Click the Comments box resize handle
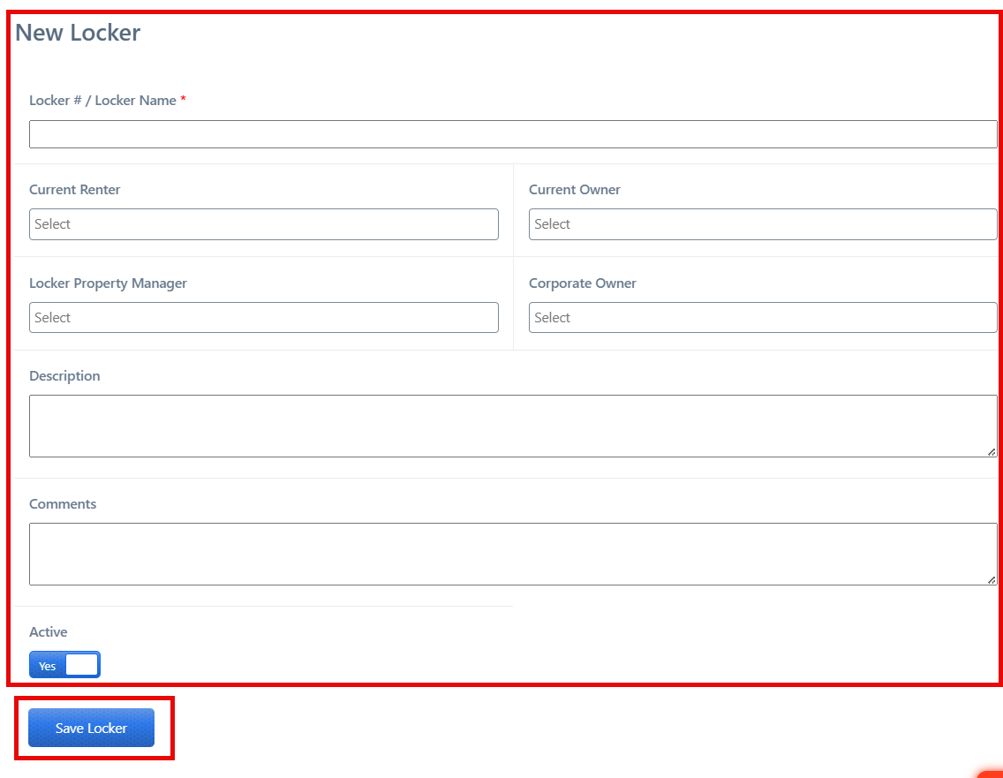 [992, 579]
